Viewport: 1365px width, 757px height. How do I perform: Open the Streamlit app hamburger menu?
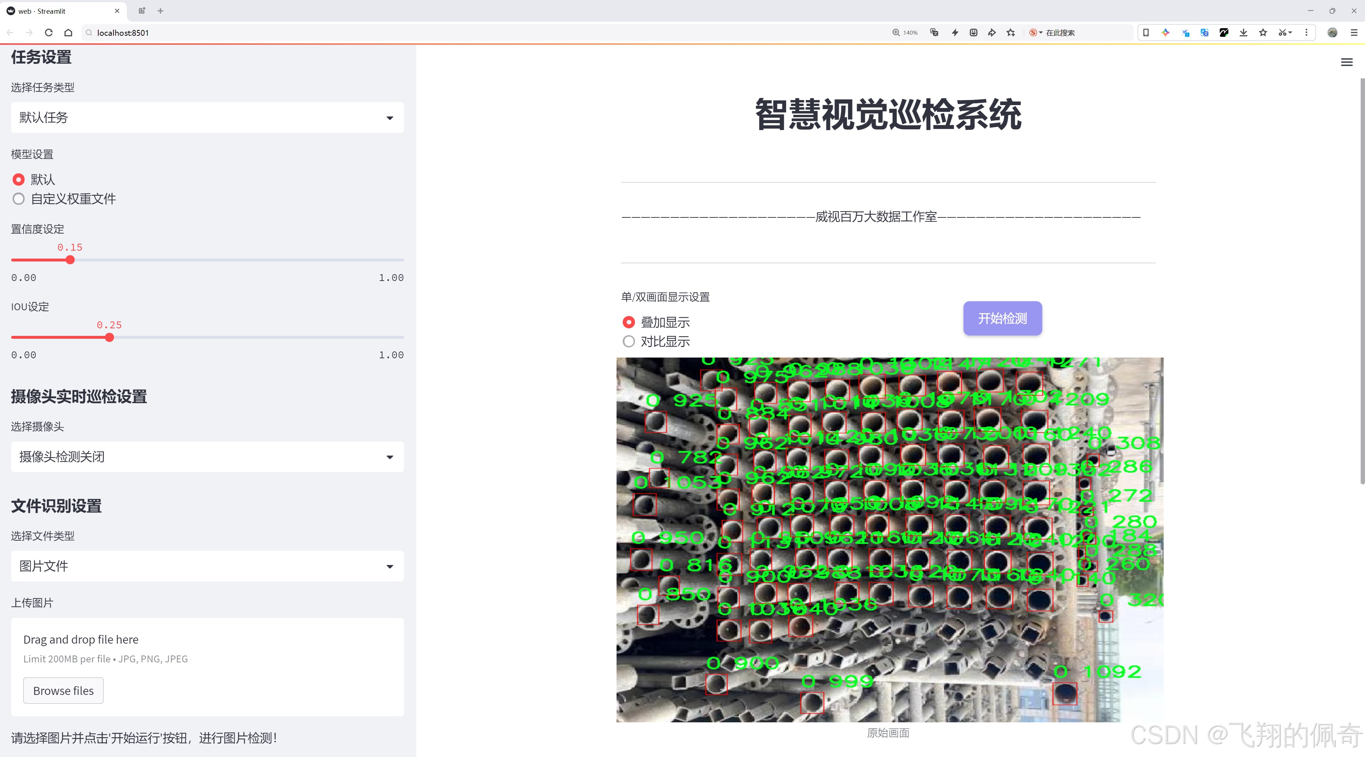(x=1347, y=62)
